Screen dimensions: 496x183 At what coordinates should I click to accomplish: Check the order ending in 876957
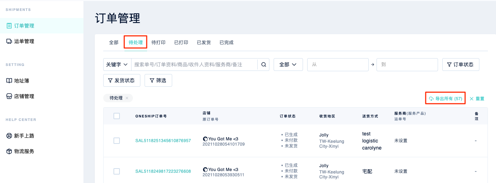[x=117, y=141]
